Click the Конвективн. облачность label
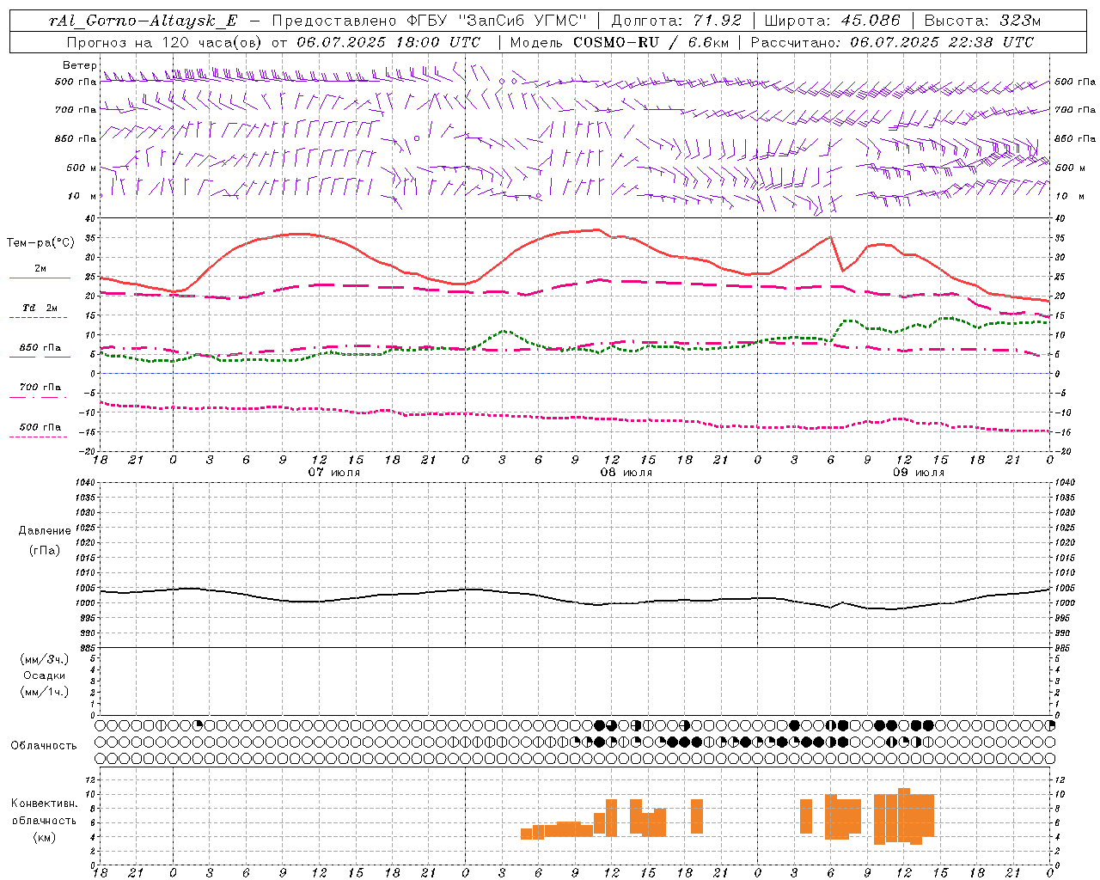The height and width of the screenshot is (880, 1100). click(x=44, y=812)
